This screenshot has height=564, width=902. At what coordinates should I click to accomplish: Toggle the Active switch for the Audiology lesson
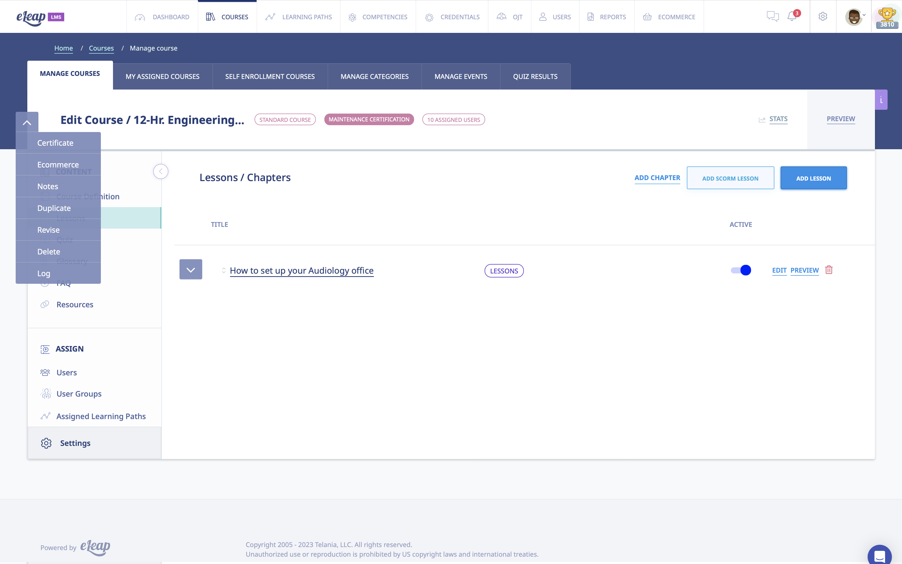tap(740, 270)
